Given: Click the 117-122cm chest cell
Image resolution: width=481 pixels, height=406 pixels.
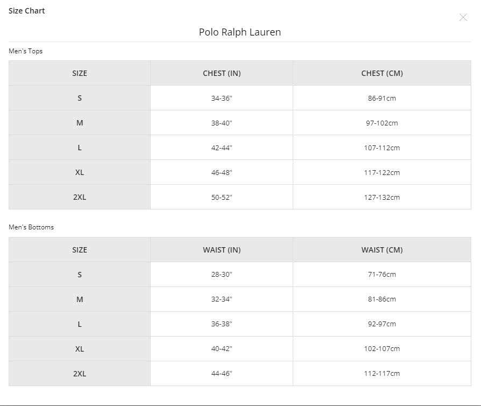Looking at the screenshot, I should (382, 172).
